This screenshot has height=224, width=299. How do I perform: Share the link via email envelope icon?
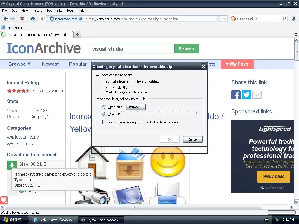click(x=257, y=95)
